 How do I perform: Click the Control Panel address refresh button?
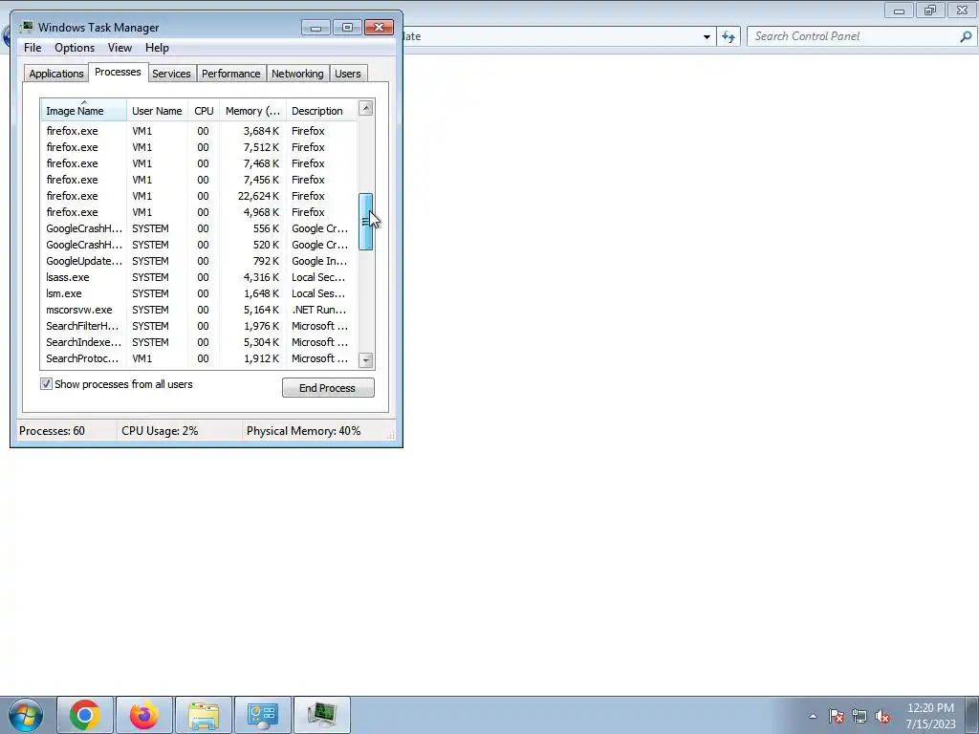coord(729,37)
